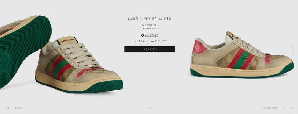Image resolution: width=298 pixels, height=114 pixels.
Task: Click the 무이자 할부 서비스 text
Action: (150, 29)
